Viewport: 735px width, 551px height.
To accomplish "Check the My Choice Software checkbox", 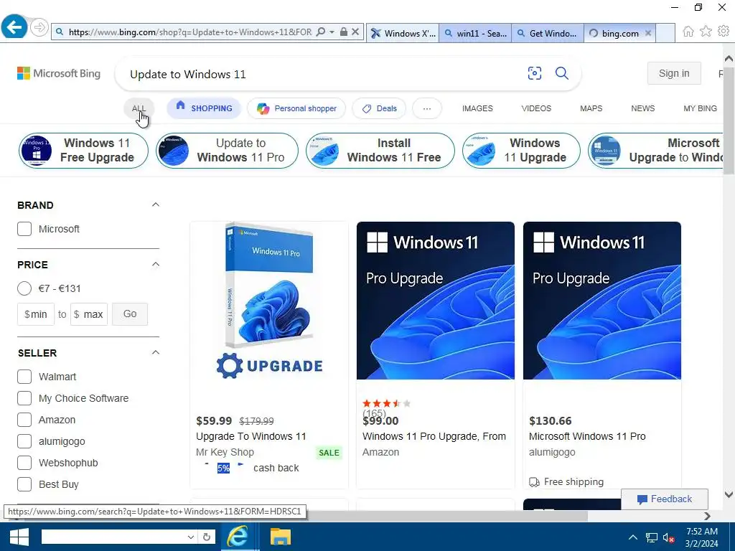I will 24,398.
